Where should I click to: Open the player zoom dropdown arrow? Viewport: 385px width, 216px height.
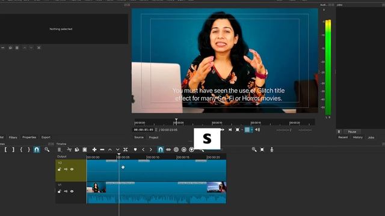[x=242, y=130]
